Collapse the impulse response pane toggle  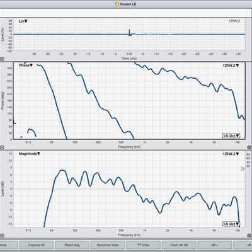tap(2, 59)
